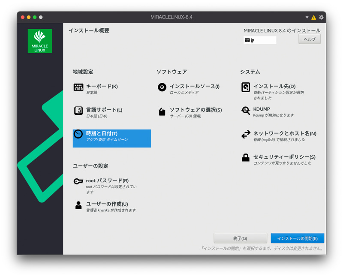Click the package icon for ソフトウェアの選択
Viewport: 343px width, 277px height.
pyautogui.click(x=162, y=111)
